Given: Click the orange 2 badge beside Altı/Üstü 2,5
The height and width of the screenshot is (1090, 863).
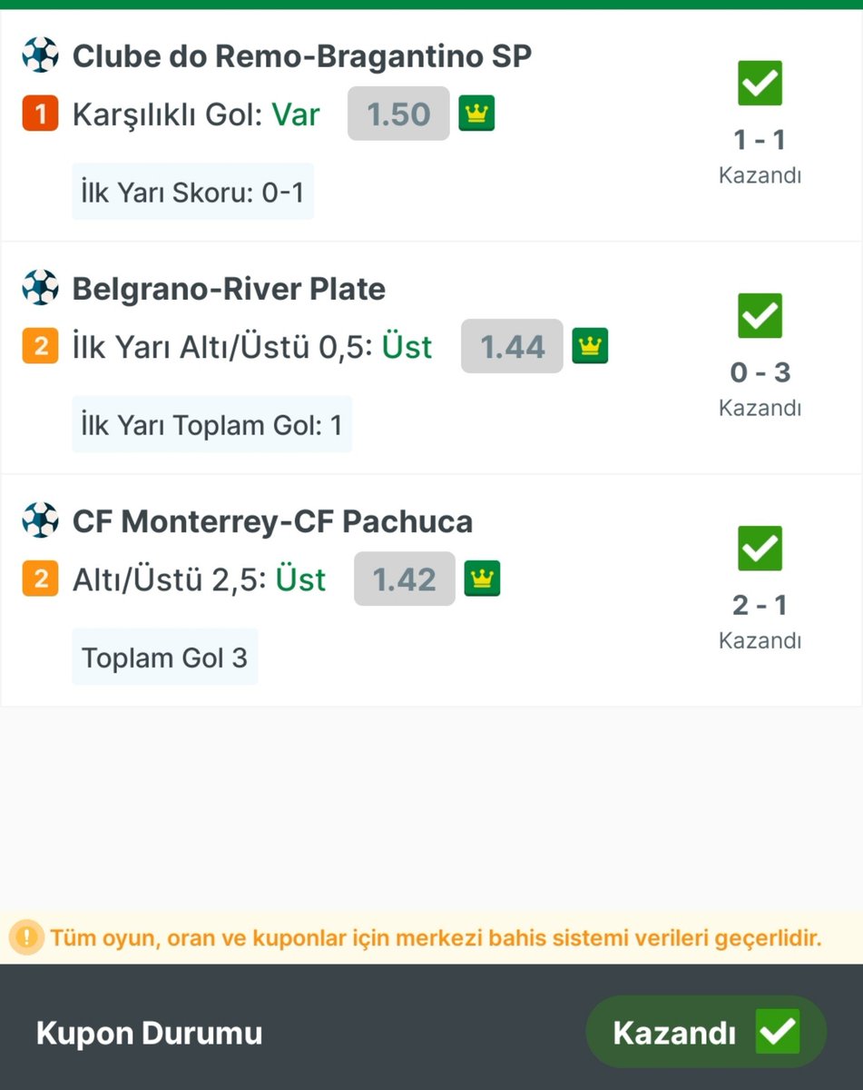Looking at the screenshot, I should 40,580.
